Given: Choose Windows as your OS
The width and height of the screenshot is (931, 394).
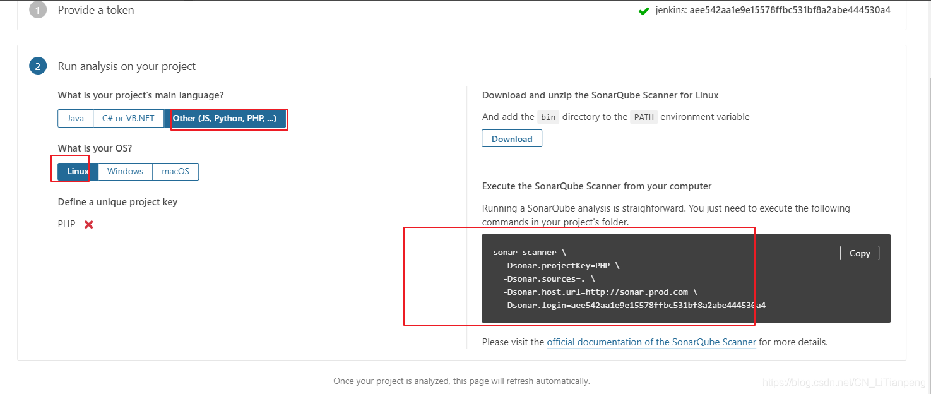Looking at the screenshot, I should [125, 171].
